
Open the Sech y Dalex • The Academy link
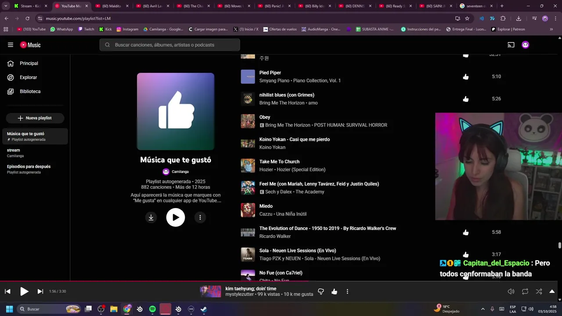295,192
